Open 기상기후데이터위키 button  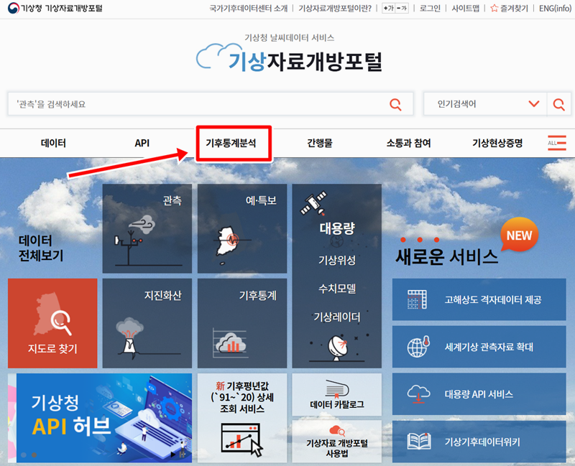pyautogui.click(x=479, y=442)
